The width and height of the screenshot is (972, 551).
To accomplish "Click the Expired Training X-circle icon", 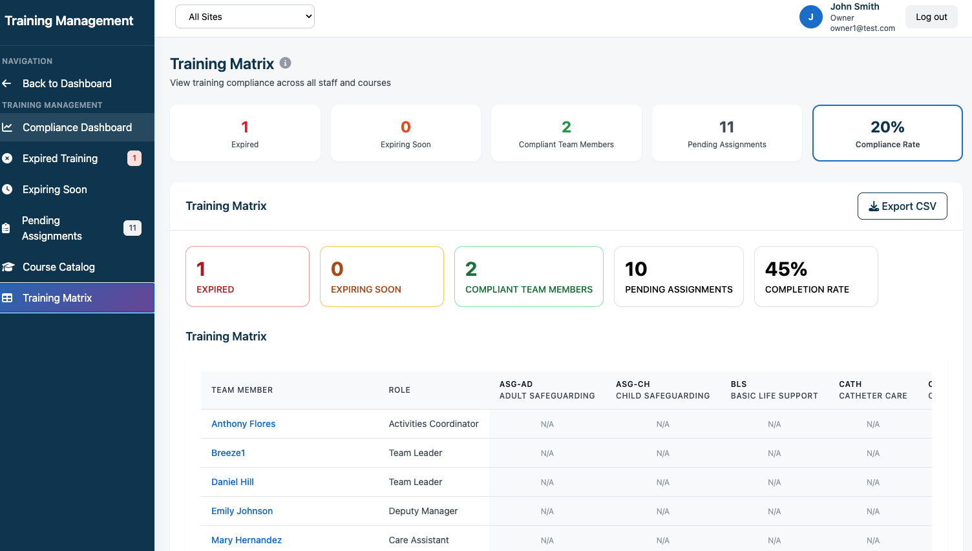I will pyautogui.click(x=7, y=158).
